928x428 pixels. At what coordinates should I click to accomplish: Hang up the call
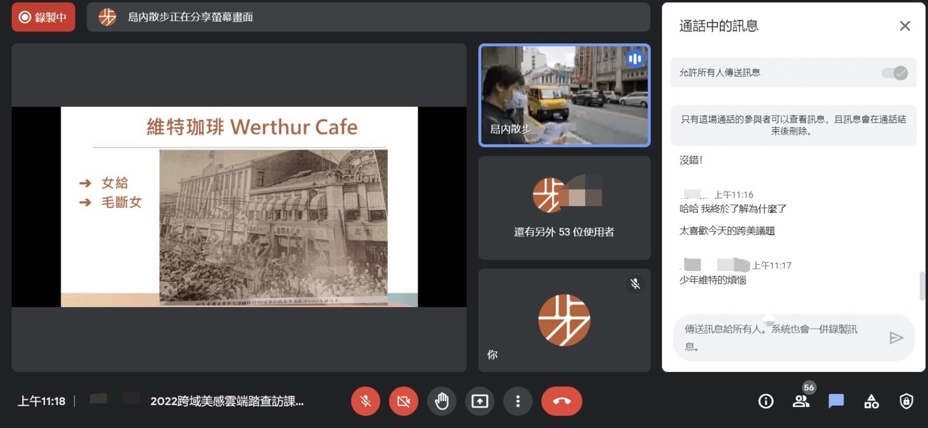point(561,401)
